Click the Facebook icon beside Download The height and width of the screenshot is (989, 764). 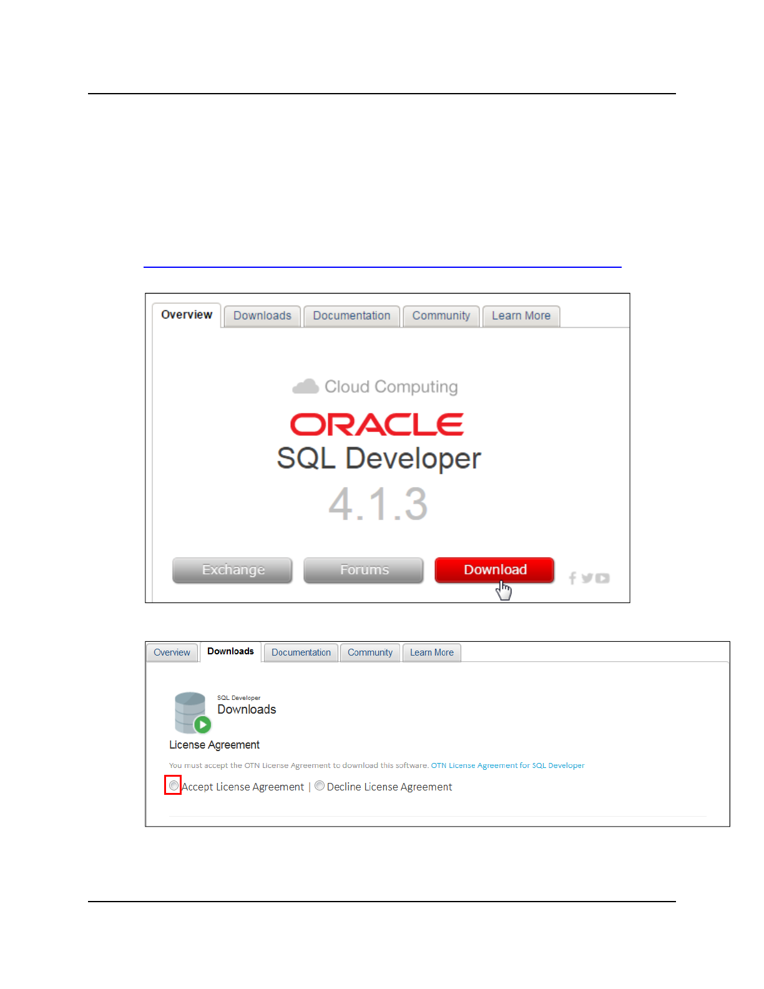coord(572,578)
